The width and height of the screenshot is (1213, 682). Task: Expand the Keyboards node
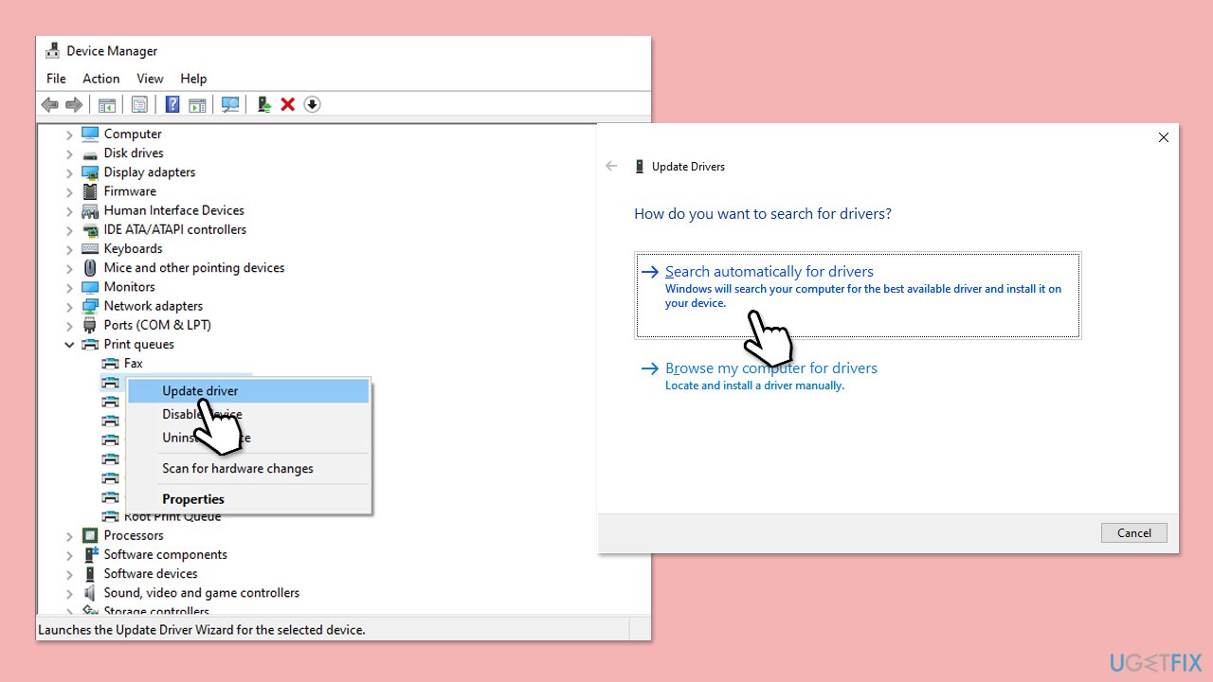pyautogui.click(x=69, y=249)
